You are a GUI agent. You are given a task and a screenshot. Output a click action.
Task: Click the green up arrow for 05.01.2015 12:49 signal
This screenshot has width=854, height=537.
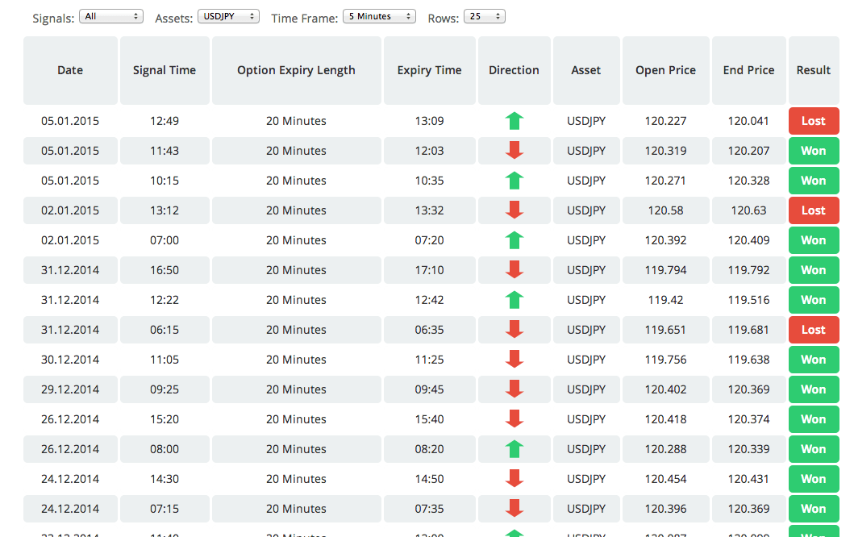[514, 121]
